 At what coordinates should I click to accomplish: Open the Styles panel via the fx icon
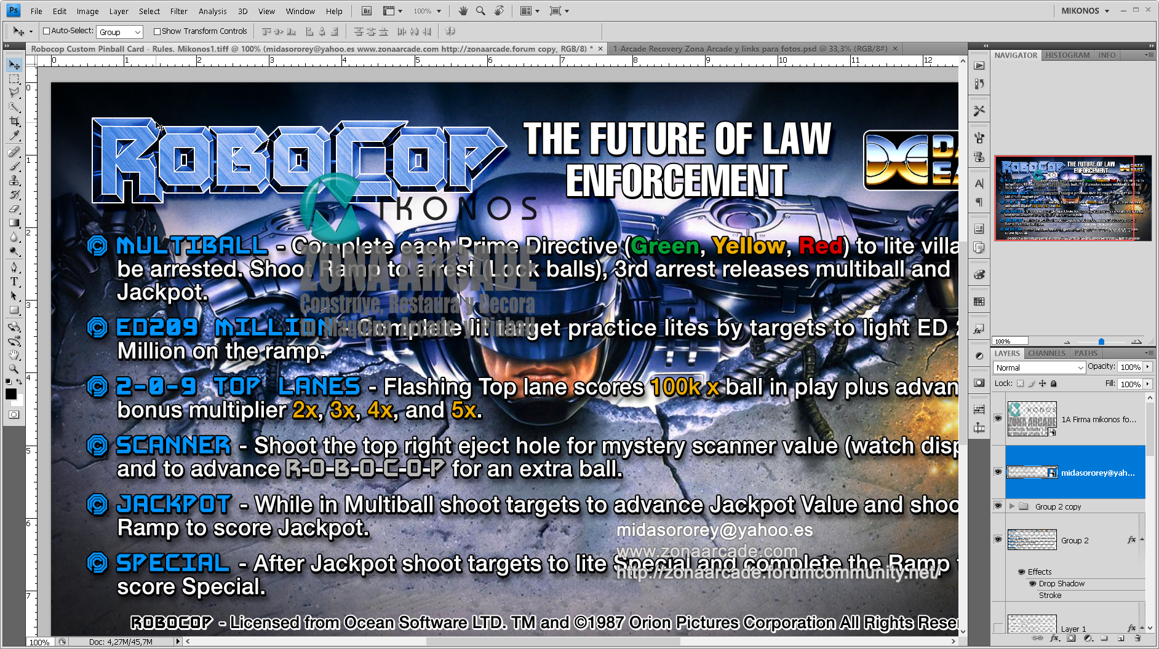click(979, 328)
